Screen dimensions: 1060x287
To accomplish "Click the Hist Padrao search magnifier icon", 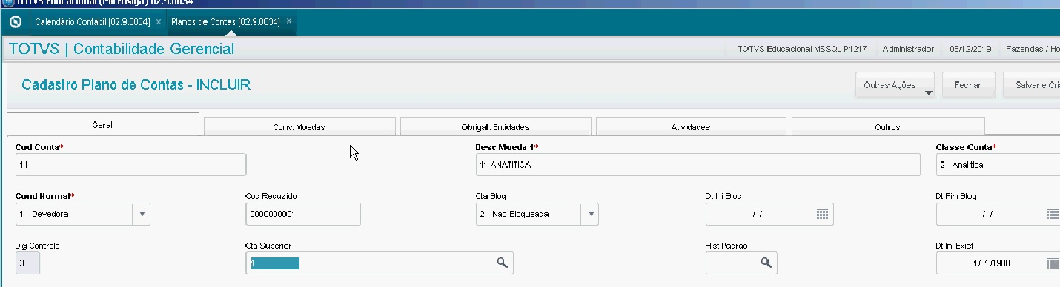I will click(x=766, y=263).
